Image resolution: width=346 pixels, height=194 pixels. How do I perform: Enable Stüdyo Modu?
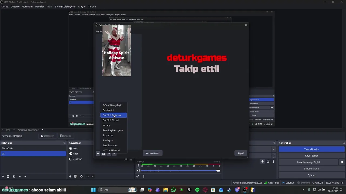pos(311,169)
